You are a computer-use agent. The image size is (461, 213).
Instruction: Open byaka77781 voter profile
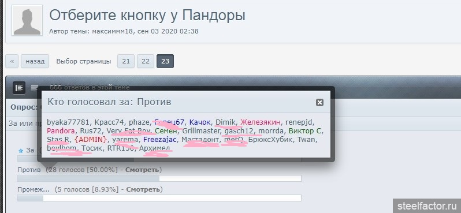69,122
